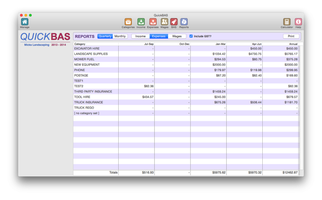Switch reporting period to Monthly
This screenshot has height=200, width=322.
pyautogui.click(x=120, y=36)
